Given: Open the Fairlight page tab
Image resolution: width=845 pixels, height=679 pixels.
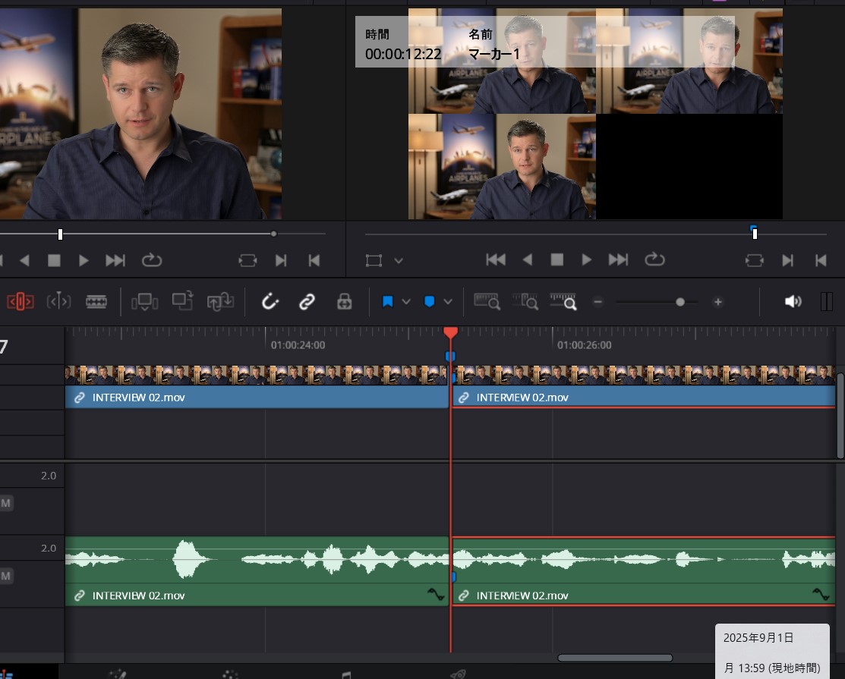Looking at the screenshot, I should tap(345, 672).
